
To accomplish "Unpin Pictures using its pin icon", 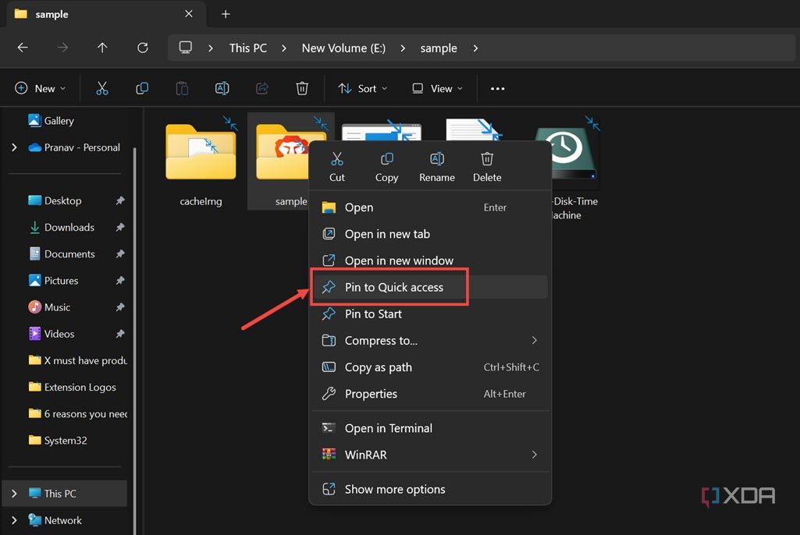I will (x=120, y=281).
